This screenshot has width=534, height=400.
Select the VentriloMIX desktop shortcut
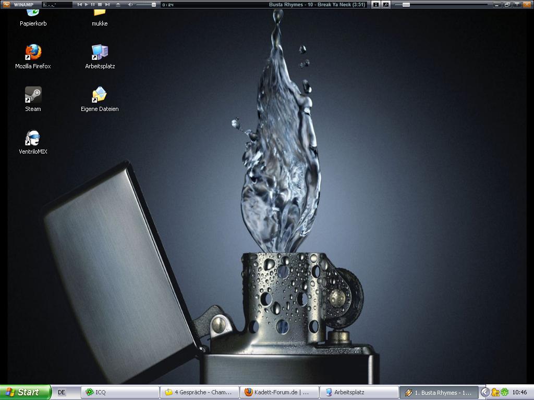click(x=33, y=139)
